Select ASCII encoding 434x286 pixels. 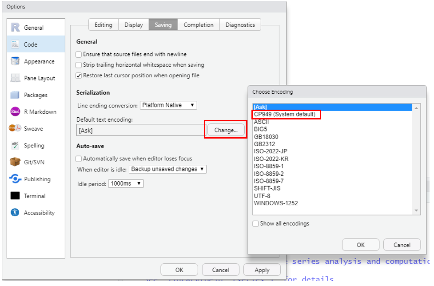(332, 122)
